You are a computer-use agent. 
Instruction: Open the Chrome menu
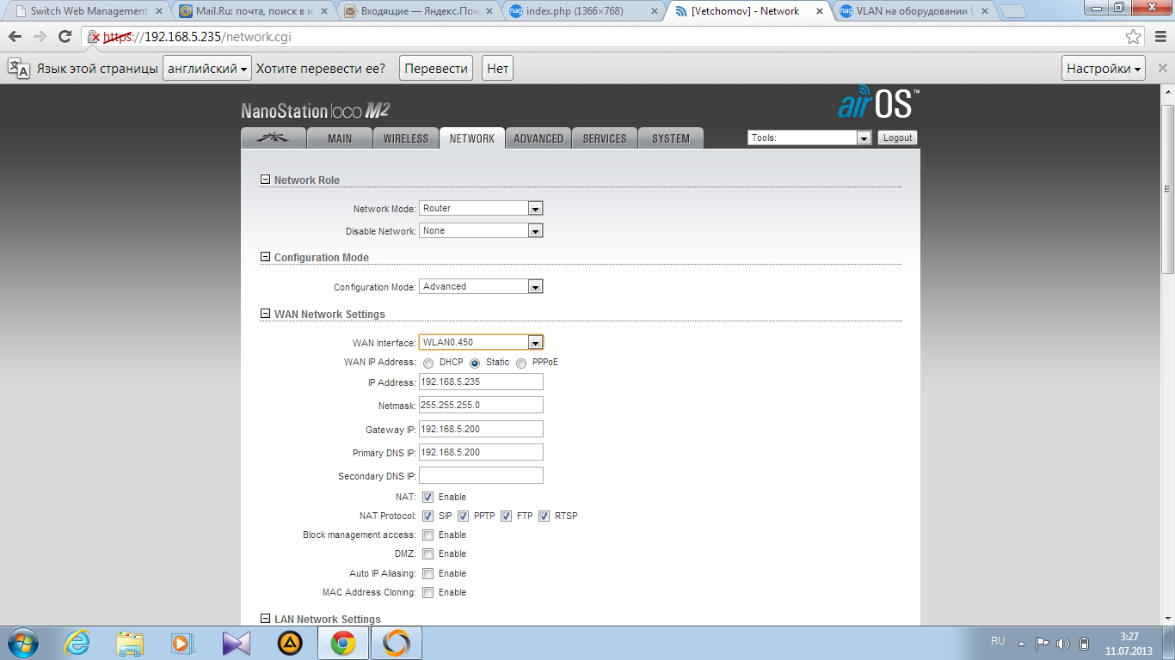pos(1160,37)
